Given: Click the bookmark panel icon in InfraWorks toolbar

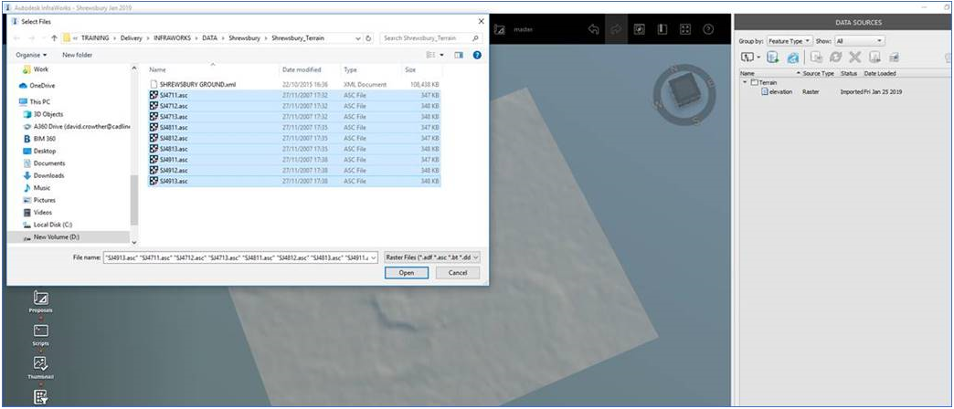Looking at the screenshot, I should click(662, 29).
